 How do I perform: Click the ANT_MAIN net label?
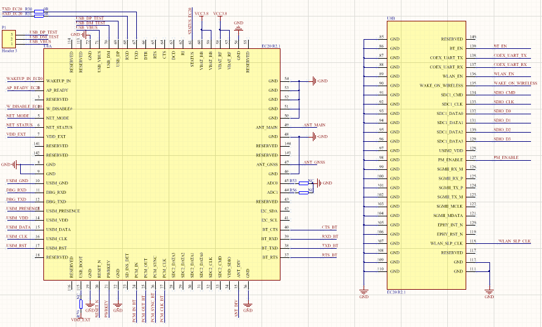pos(314,125)
